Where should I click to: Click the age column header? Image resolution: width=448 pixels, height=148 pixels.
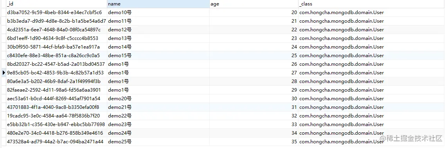(x=254, y=4)
